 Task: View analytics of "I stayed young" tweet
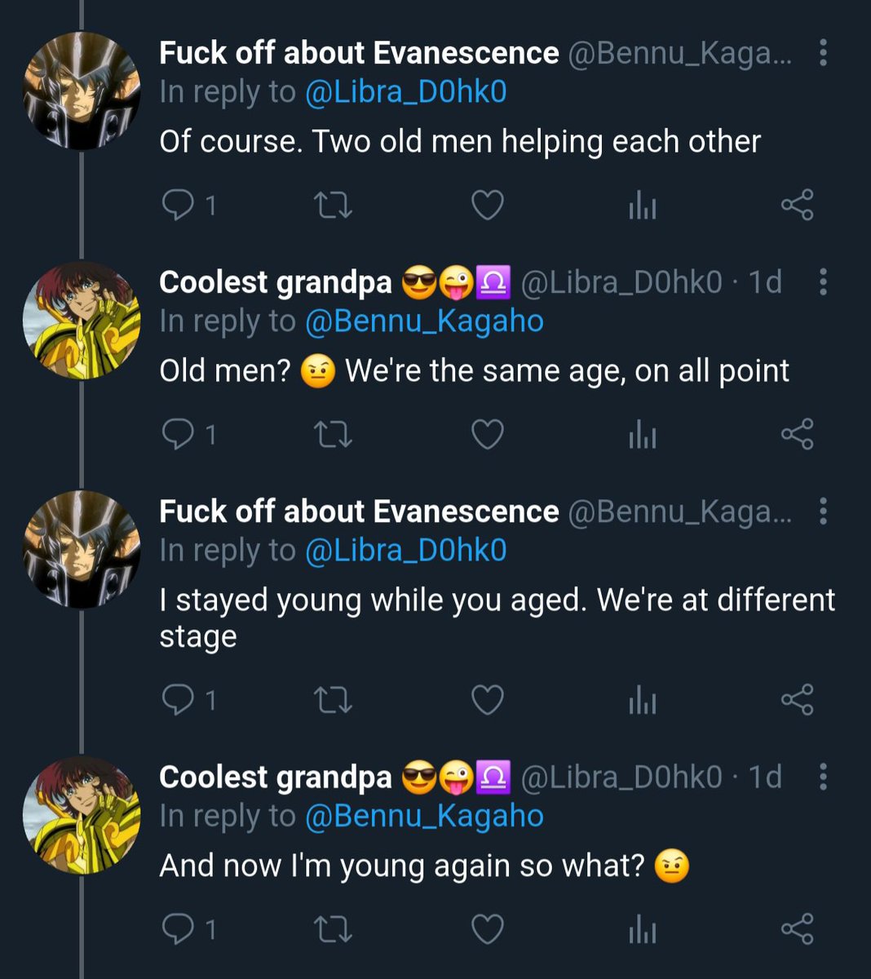point(643,699)
